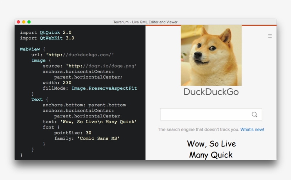Click the "Many Quick" overlay text
The image size is (291, 180).
click(211, 155)
